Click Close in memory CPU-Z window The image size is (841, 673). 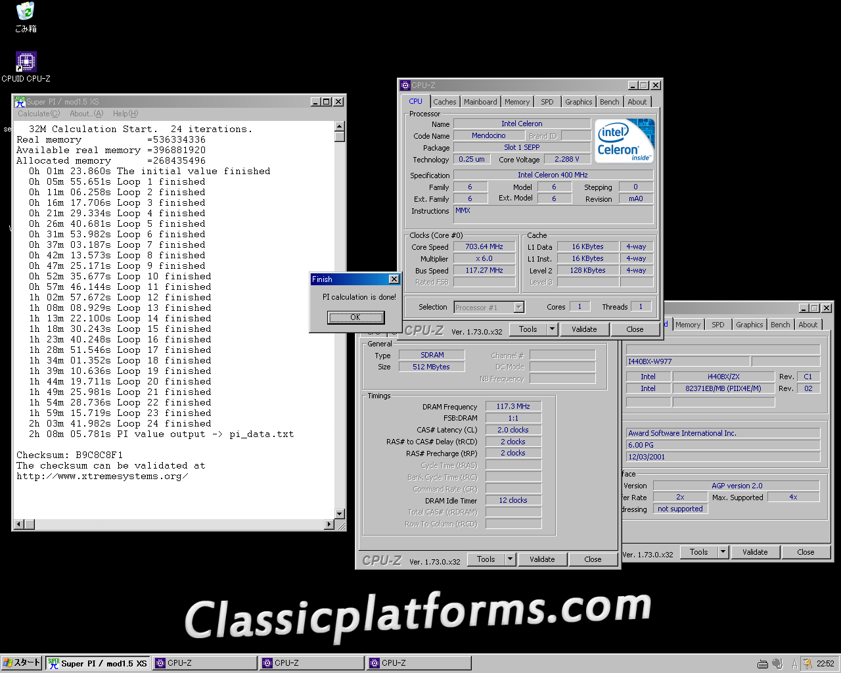593,559
